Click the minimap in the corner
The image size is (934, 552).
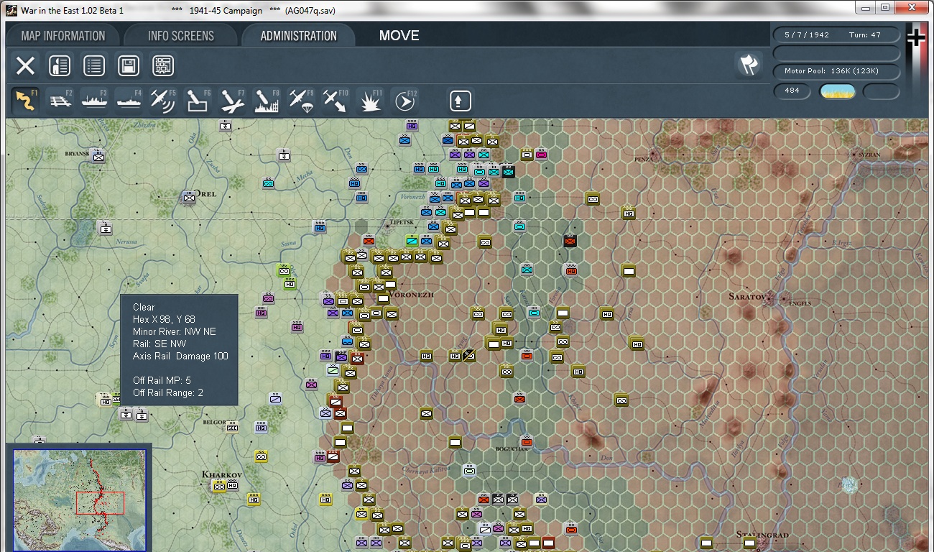80,500
